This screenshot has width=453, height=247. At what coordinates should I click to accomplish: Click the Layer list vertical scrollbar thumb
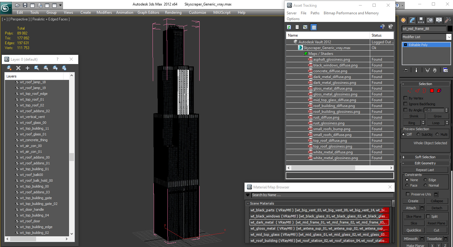click(x=72, y=157)
